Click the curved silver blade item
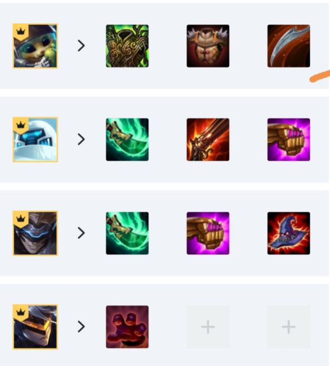330x366 pixels. (x=289, y=46)
